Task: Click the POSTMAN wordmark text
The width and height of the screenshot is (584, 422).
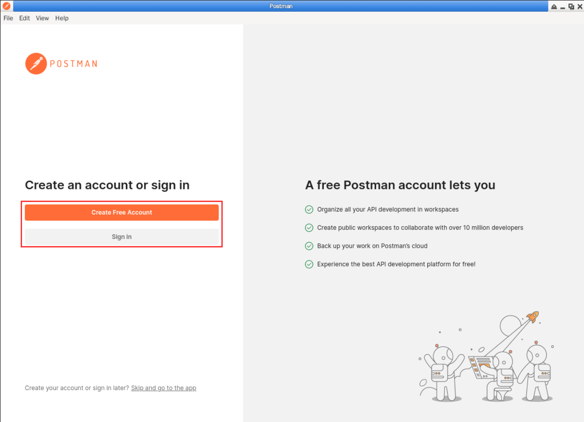Action: pos(73,64)
